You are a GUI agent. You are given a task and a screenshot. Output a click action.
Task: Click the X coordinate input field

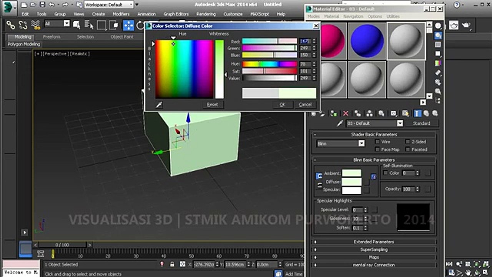click(x=203, y=264)
